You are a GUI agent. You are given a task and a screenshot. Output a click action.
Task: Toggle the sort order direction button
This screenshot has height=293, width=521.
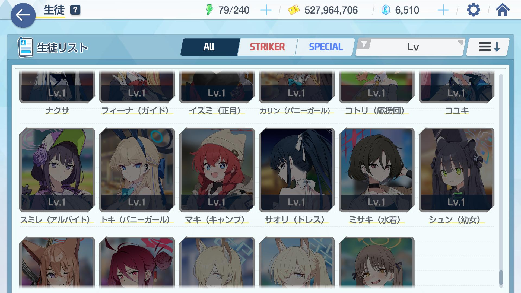coord(488,47)
